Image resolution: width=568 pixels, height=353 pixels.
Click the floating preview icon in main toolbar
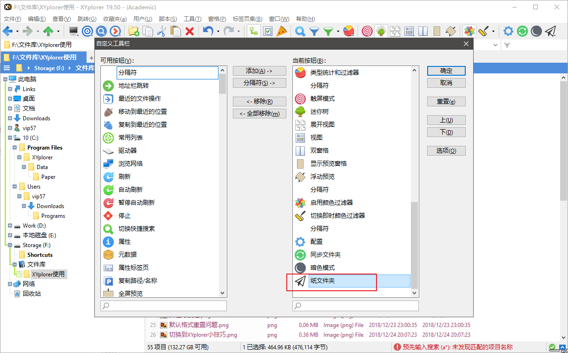[x=451, y=31]
